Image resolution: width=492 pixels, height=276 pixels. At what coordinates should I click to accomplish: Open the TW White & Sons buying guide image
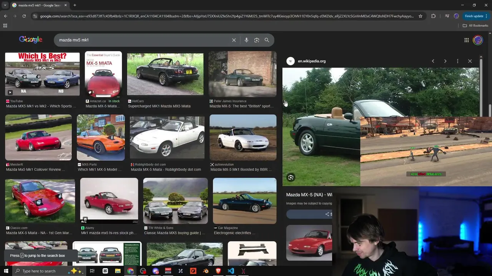175,201
